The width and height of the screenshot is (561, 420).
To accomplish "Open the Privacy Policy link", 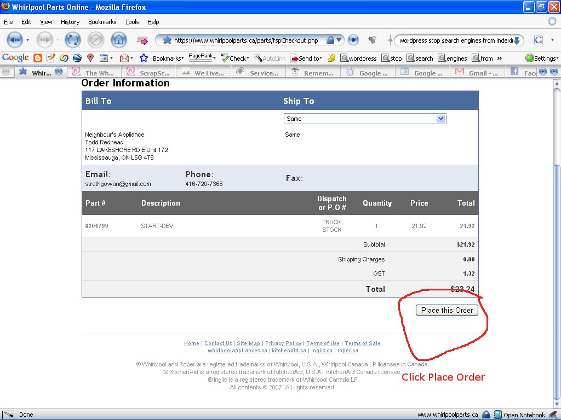I will (x=283, y=343).
